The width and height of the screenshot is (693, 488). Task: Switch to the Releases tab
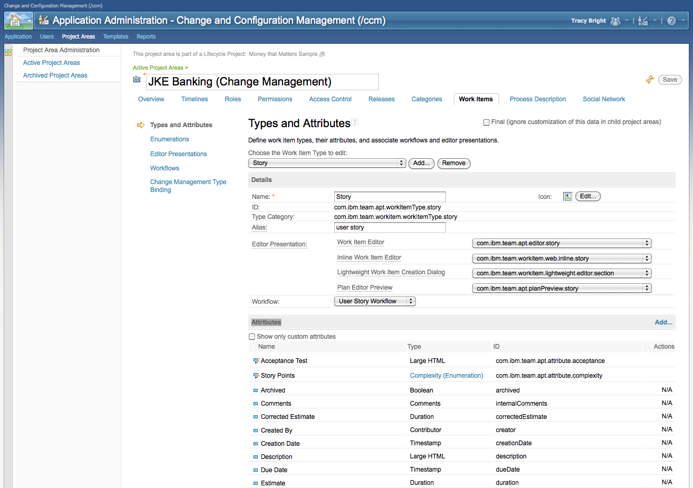pyautogui.click(x=382, y=99)
